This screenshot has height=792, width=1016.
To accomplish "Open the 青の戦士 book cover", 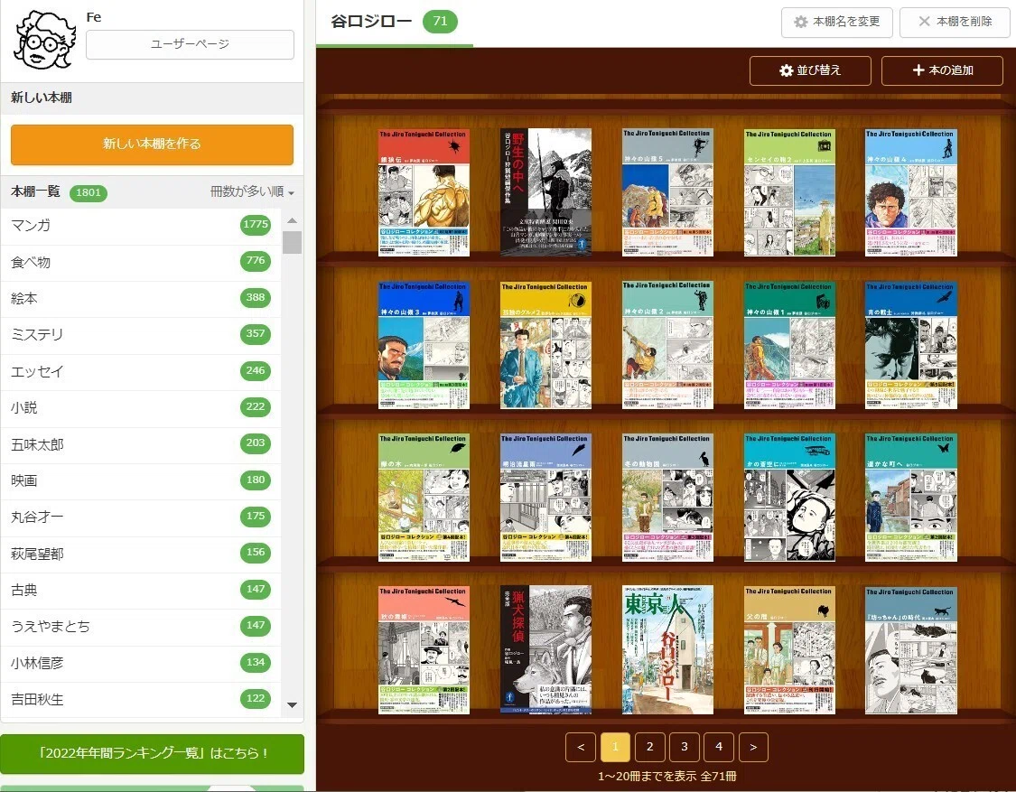I will (911, 346).
